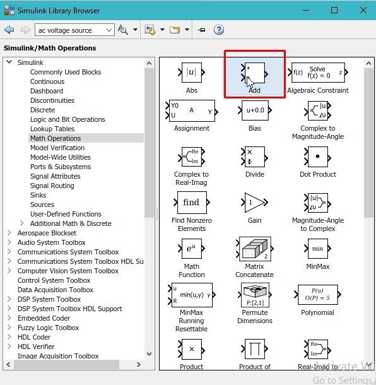376x385 pixels.
Task: Open the search term dropdown arrow
Action: (x=109, y=30)
